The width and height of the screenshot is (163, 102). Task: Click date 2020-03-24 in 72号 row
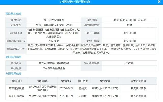point(66,96)
